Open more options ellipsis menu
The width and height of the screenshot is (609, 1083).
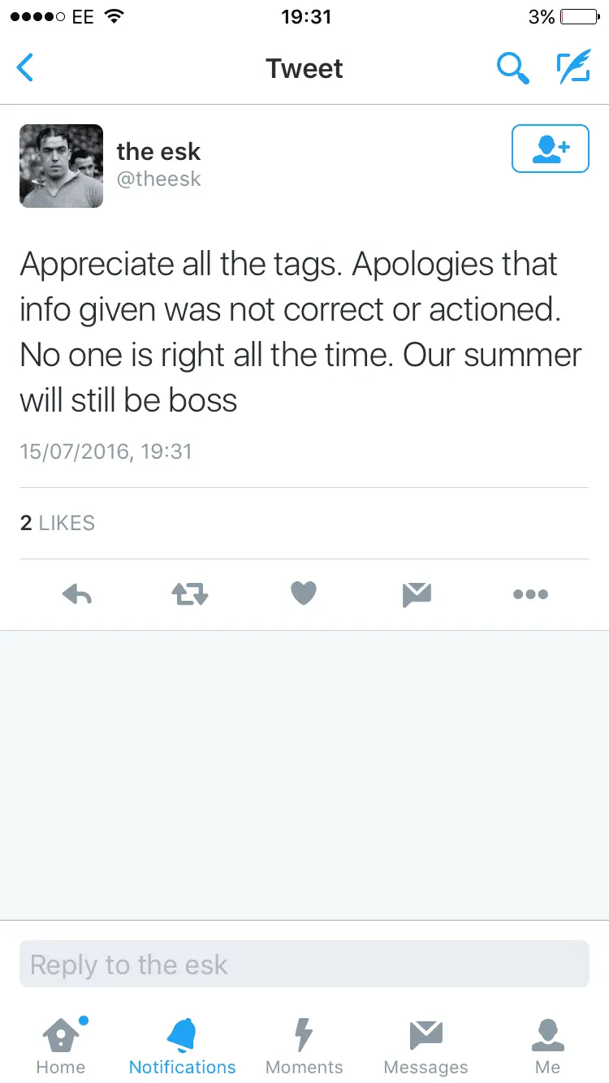click(530, 594)
